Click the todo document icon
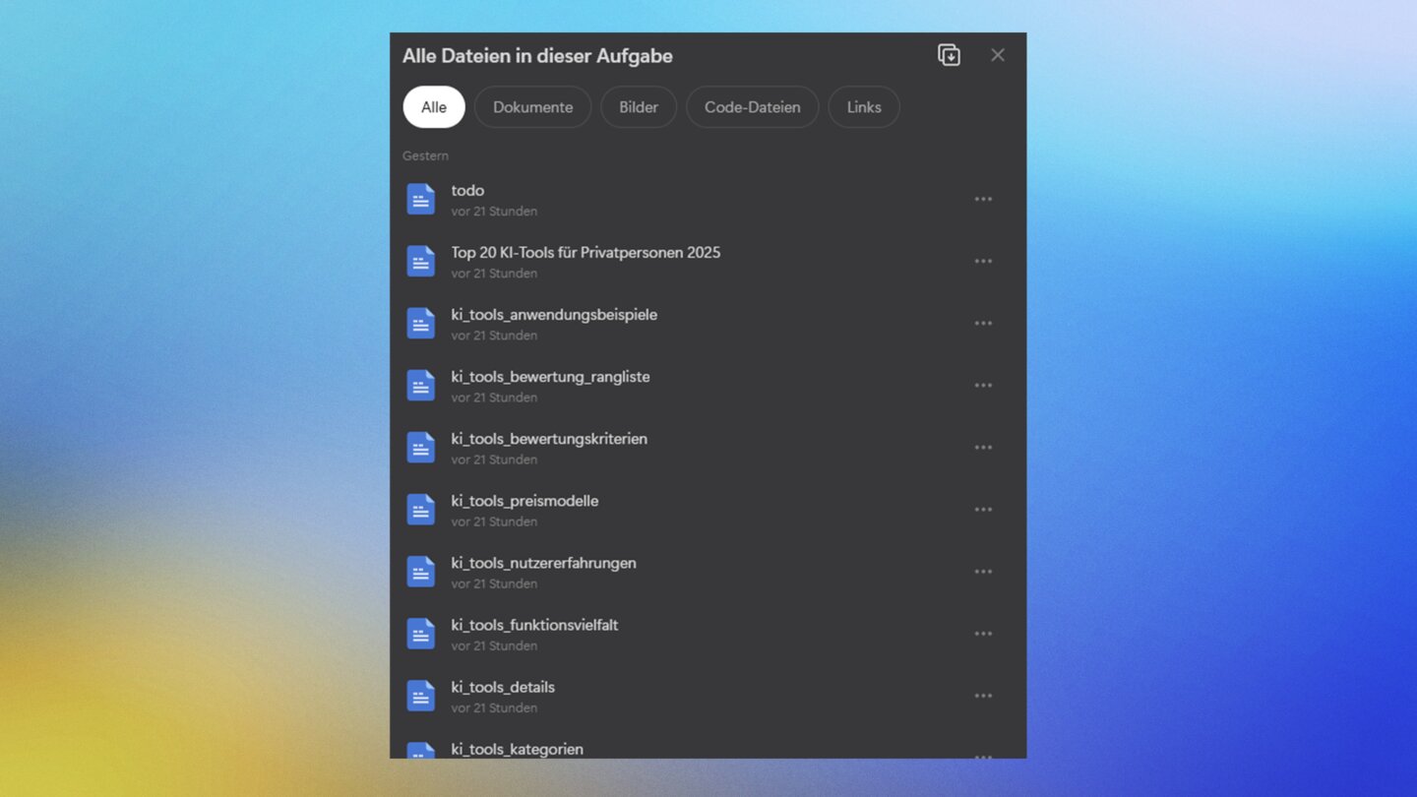 (x=421, y=200)
